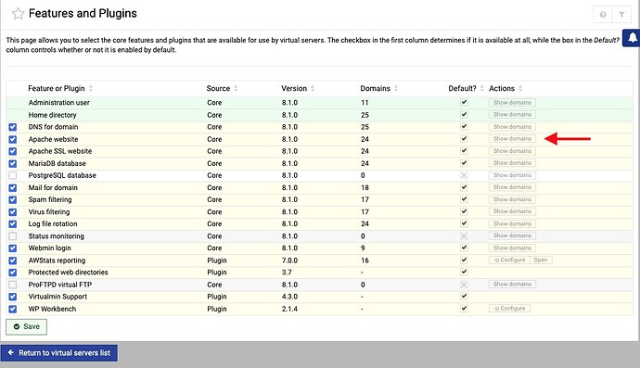Viewport: 640px width, 368px height.
Task: Uncheck Apache website feature checkbox
Action: click(13, 139)
